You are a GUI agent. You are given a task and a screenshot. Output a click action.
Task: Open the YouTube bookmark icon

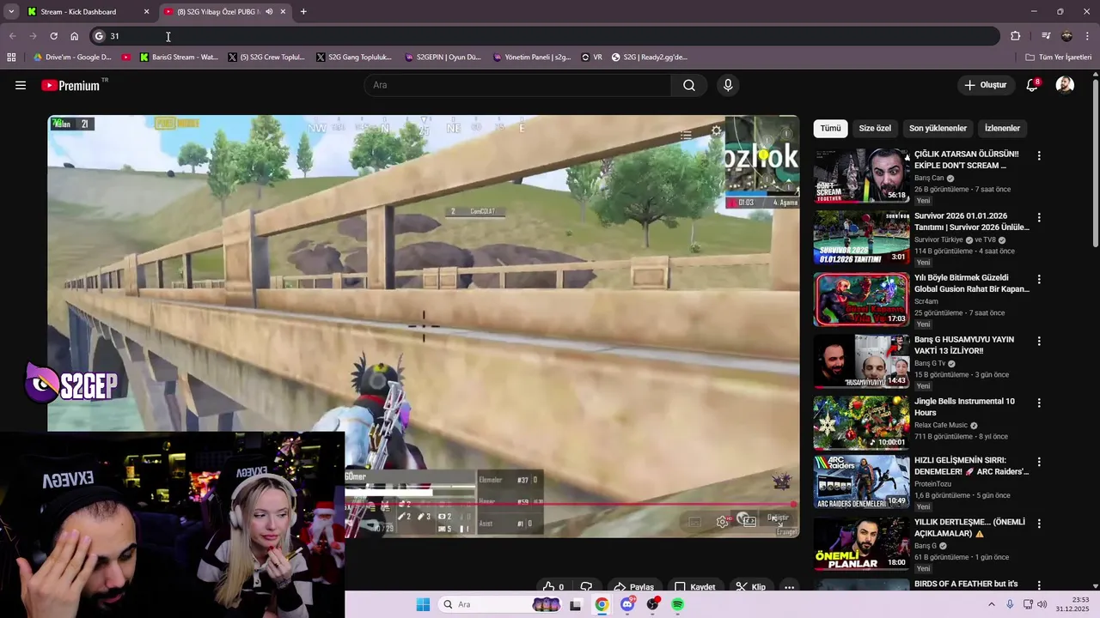[126, 58]
